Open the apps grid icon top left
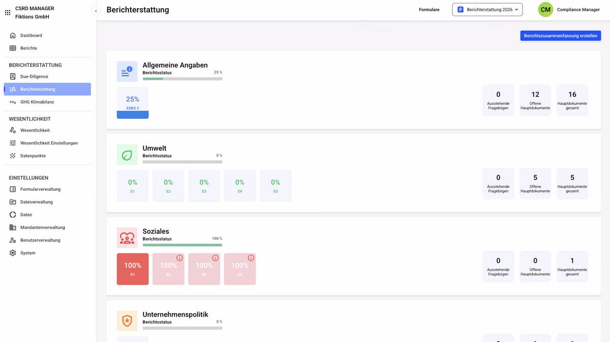The width and height of the screenshot is (610, 342). [x=7, y=12]
